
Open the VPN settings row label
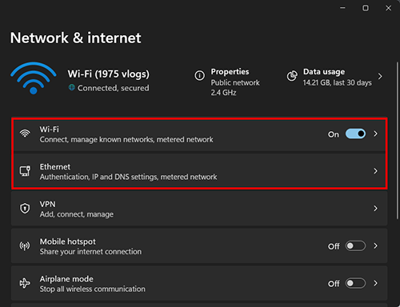[x=48, y=204]
